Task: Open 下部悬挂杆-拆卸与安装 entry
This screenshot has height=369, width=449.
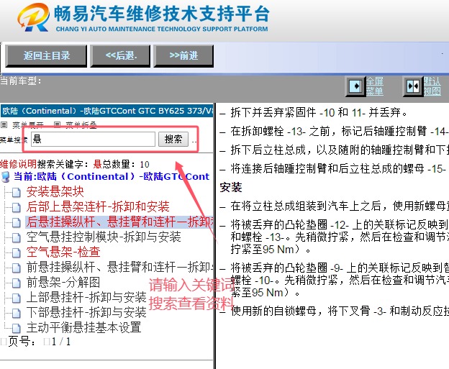Action: [86, 313]
